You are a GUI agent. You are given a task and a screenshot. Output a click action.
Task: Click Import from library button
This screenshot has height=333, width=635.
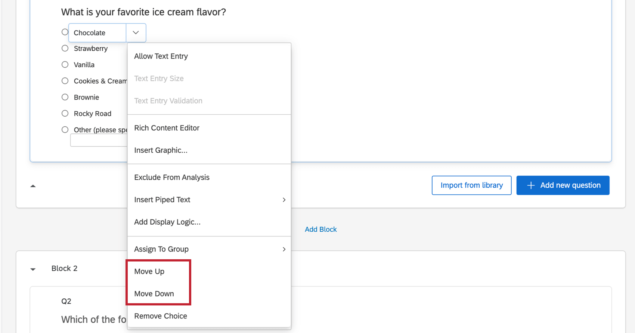click(x=471, y=185)
